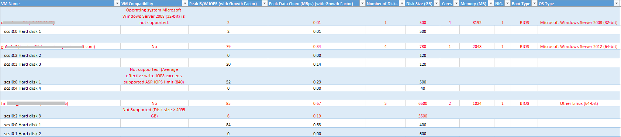Select peak IOPS value 84

(x=228, y=125)
